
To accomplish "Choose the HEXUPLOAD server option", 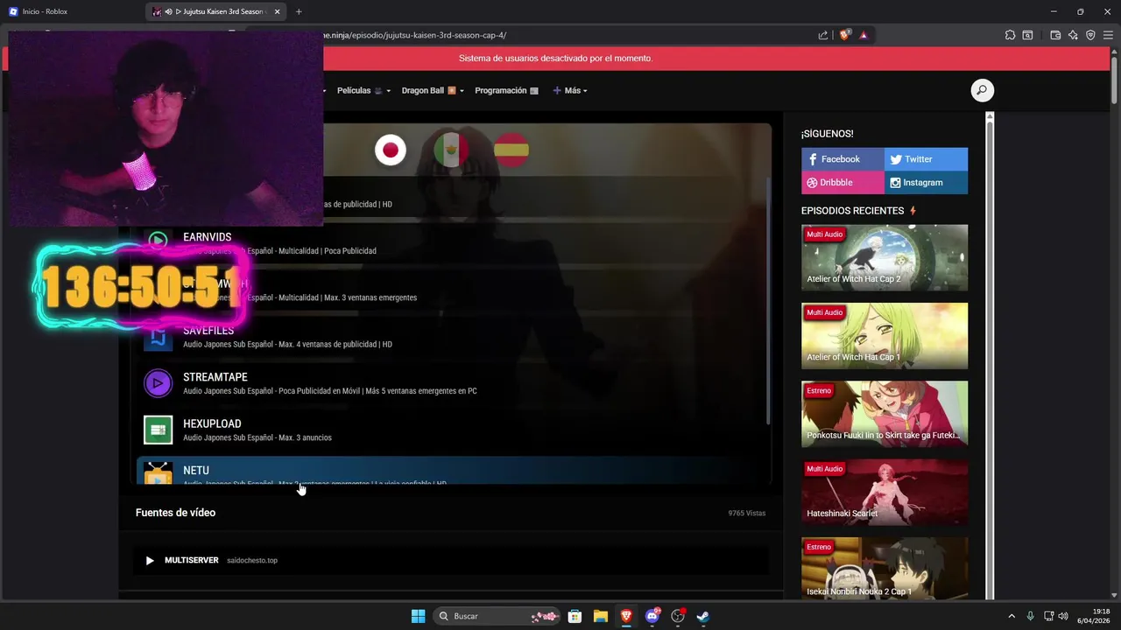I will (451, 430).
